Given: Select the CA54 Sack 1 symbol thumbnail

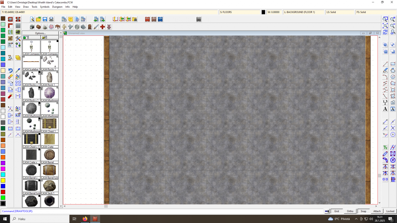Looking at the screenshot, I should coord(49,187).
